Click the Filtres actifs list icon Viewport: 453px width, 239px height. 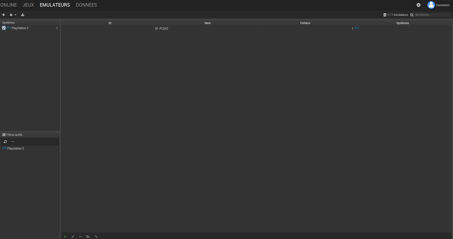(4, 135)
